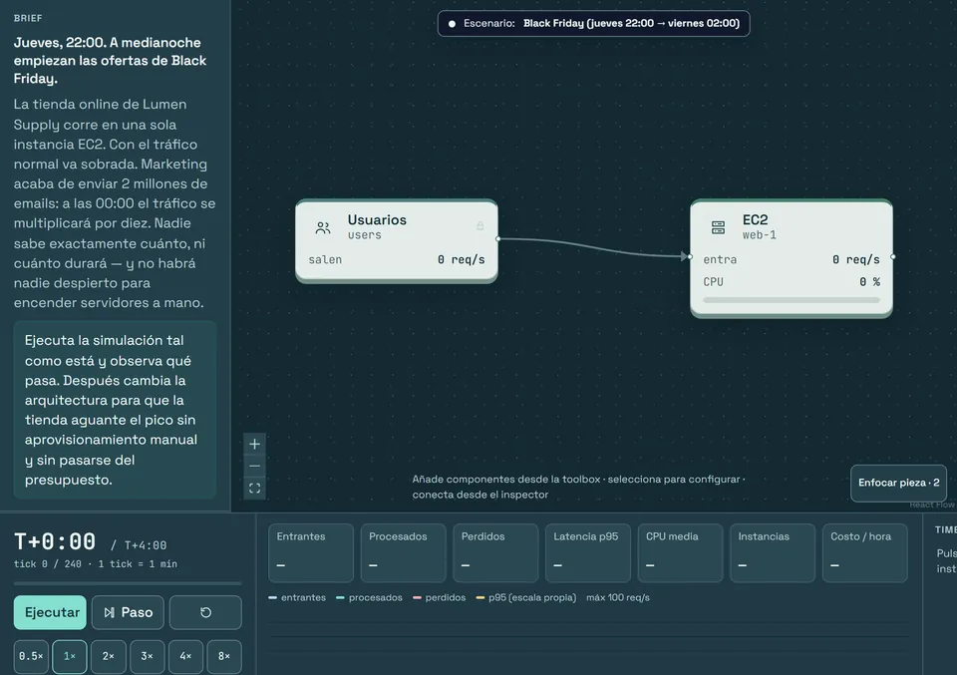Click the React Flow attribution link

[932, 505]
